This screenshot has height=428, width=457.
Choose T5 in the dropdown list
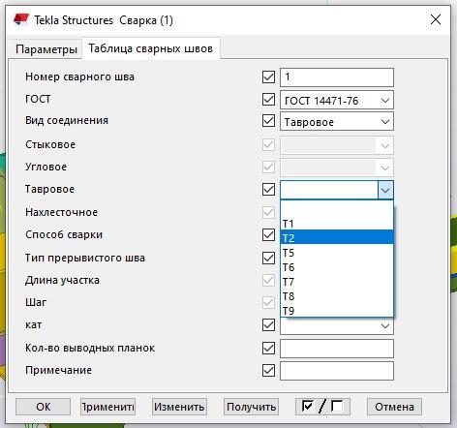[x=337, y=253]
